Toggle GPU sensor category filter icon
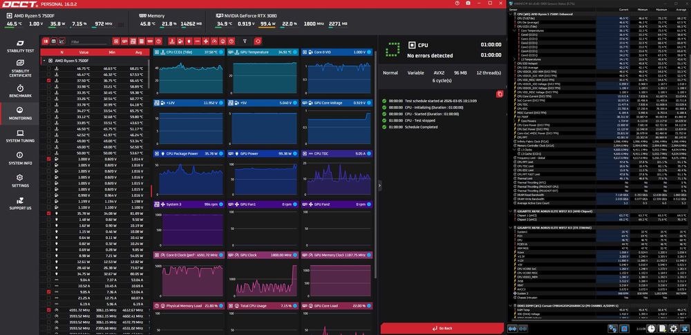Viewport: 691px width, 335px height. 124,41
